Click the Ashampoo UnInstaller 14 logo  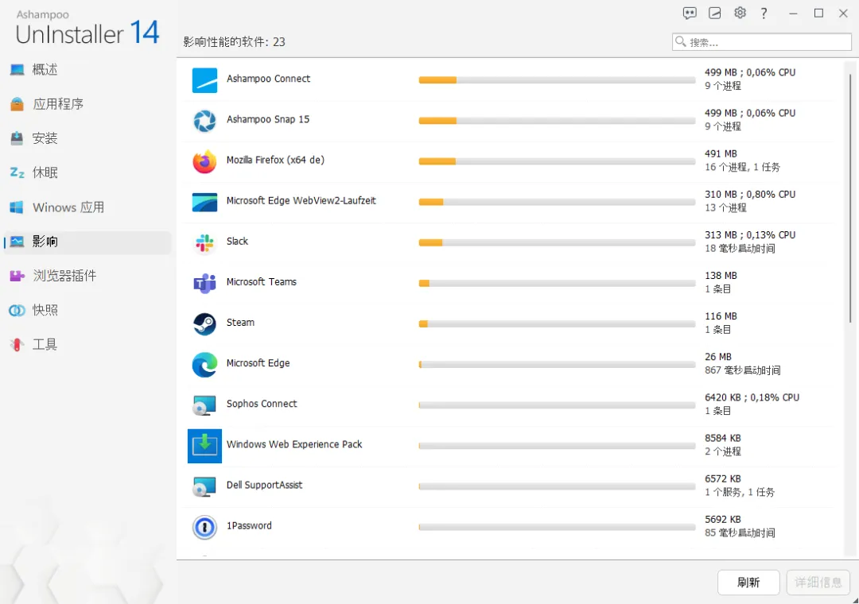(x=87, y=27)
